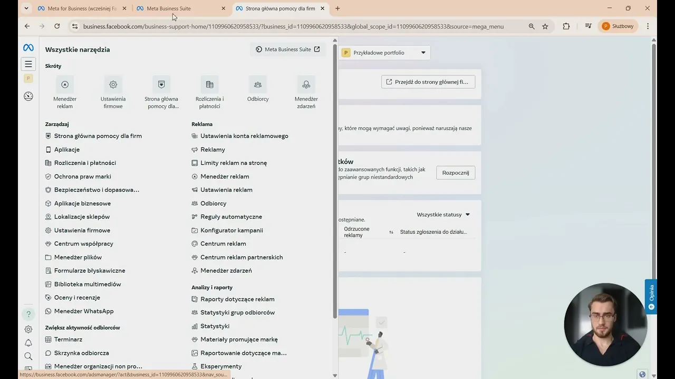Select Aplikacje biznesowe menu entry
675x379 pixels.
point(78,203)
